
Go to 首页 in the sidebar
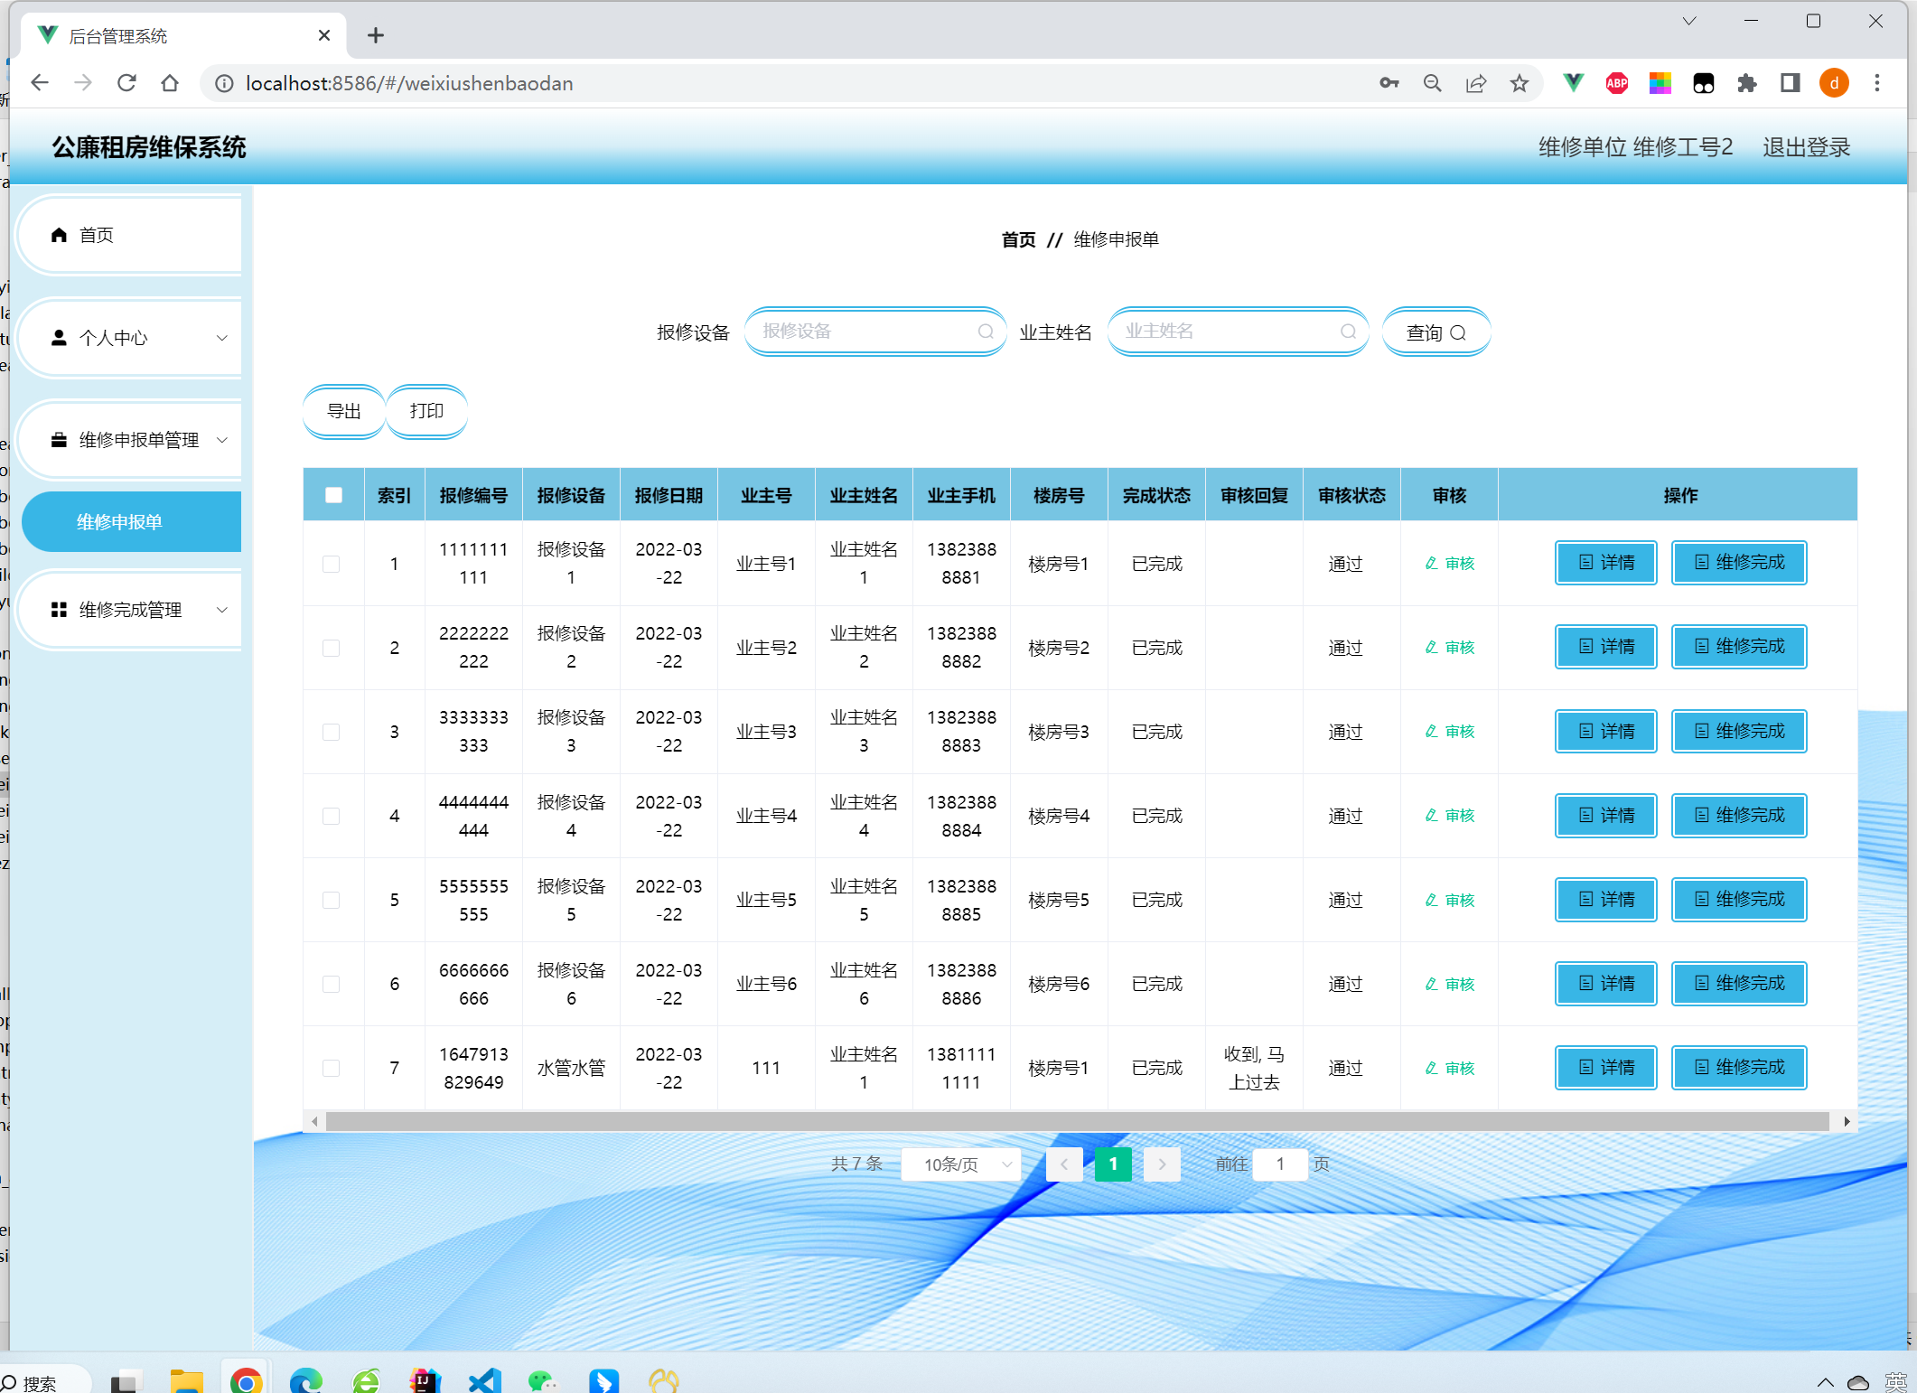click(x=98, y=236)
